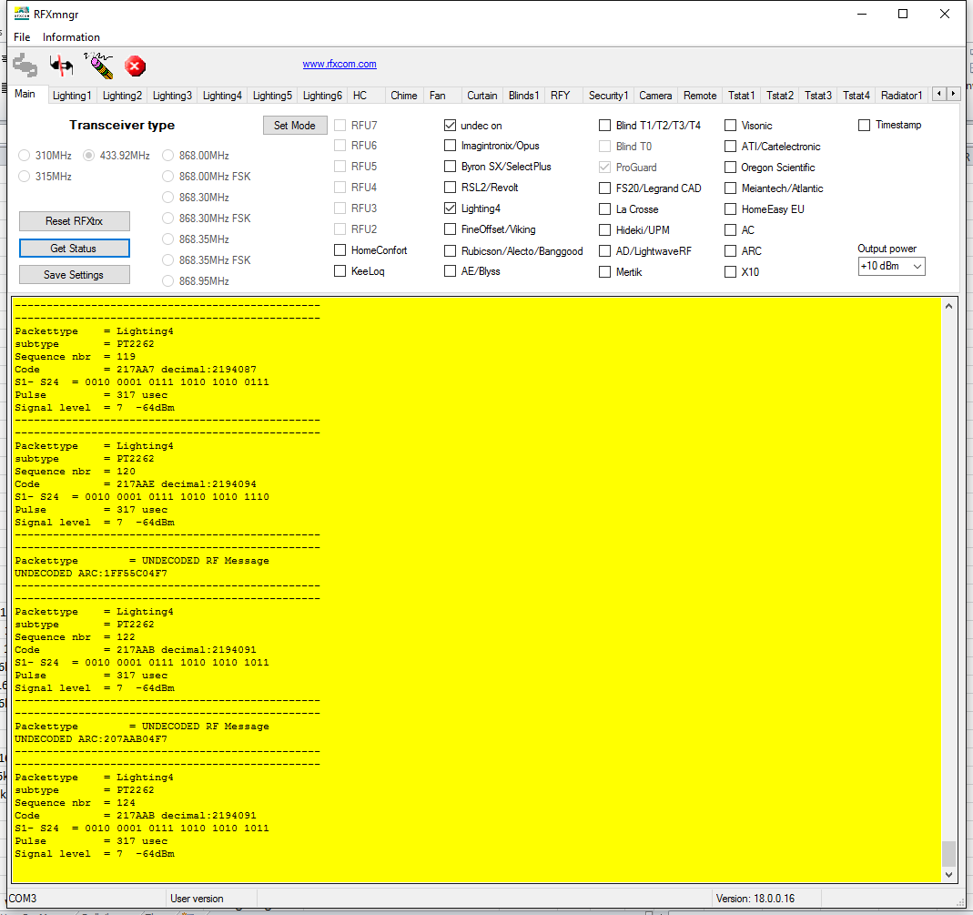973x915 pixels.
Task: Open the Security1 tab
Action: (608, 96)
